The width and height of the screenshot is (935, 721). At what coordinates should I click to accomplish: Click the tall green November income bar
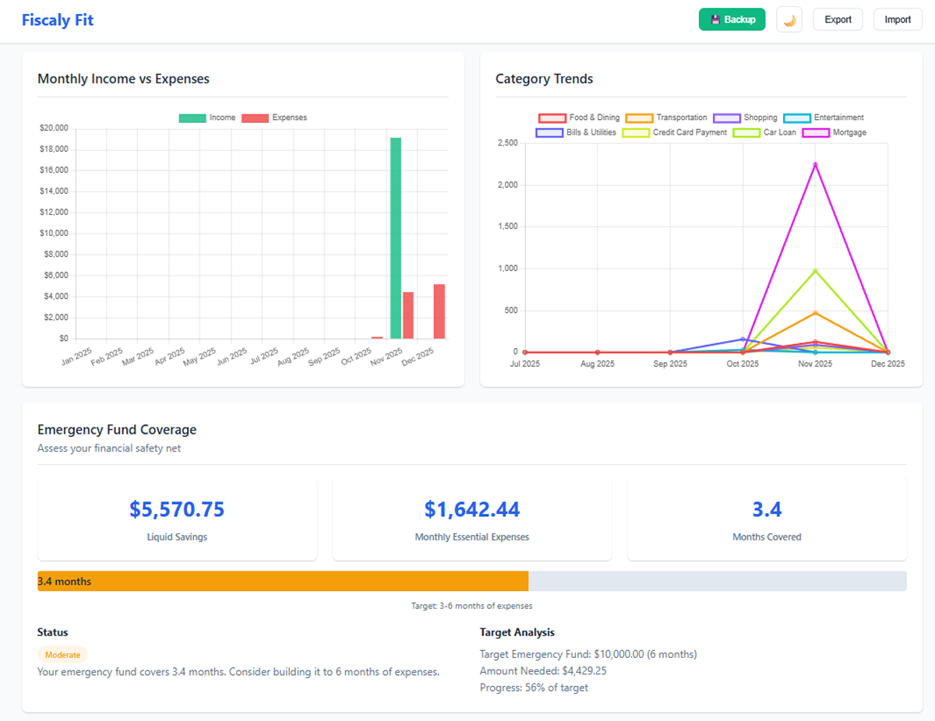pyautogui.click(x=397, y=234)
